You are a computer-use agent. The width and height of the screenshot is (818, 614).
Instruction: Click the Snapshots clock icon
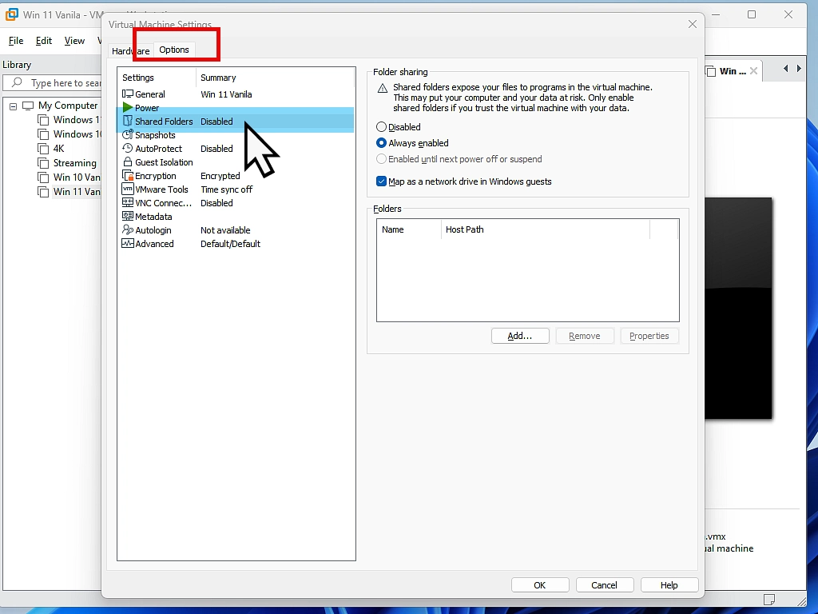point(127,134)
